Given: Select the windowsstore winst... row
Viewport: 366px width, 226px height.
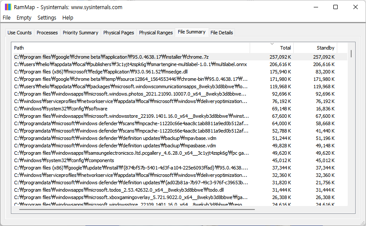Looking at the screenshot, I should 180,116.
